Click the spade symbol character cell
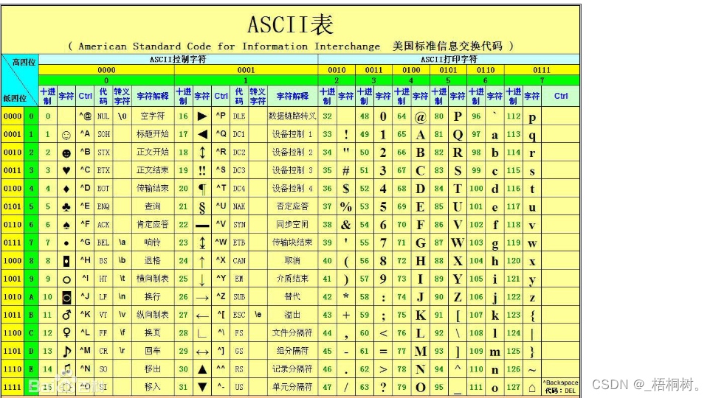 pos(66,225)
